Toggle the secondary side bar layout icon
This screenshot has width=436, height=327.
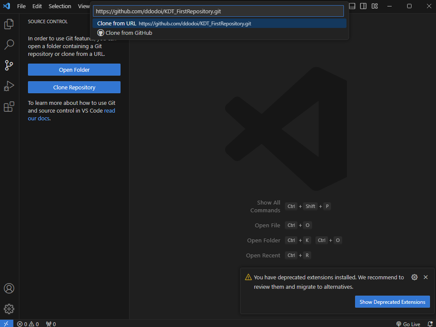[x=363, y=6]
